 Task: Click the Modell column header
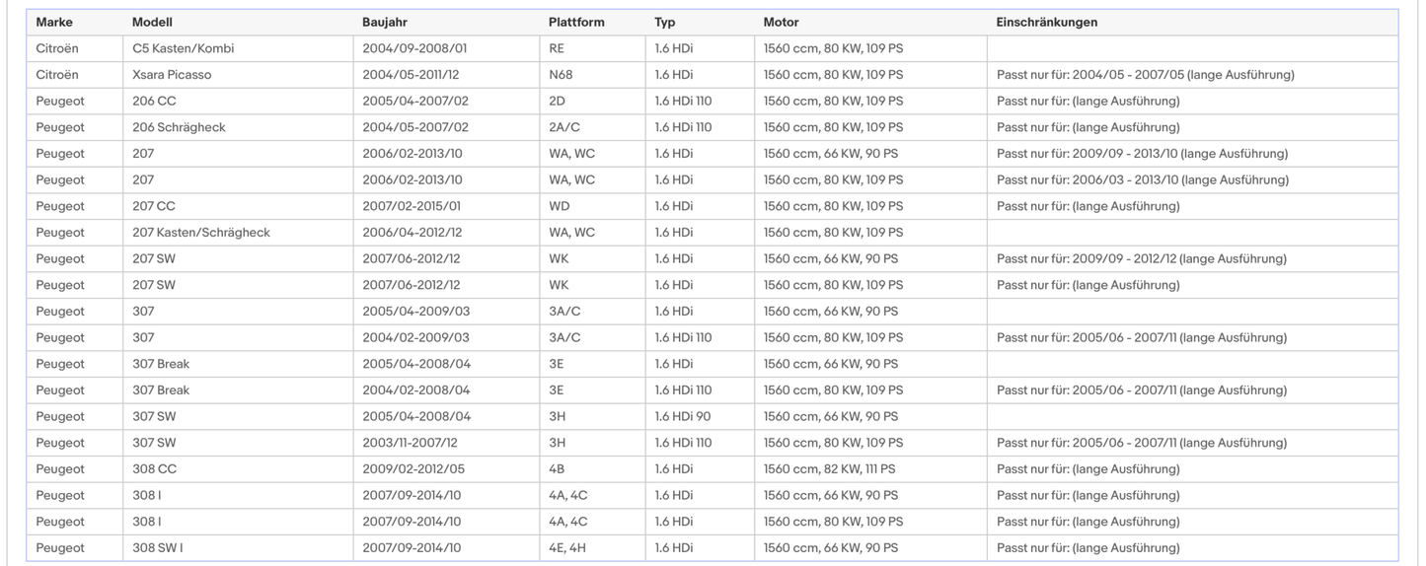(x=152, y=22)
